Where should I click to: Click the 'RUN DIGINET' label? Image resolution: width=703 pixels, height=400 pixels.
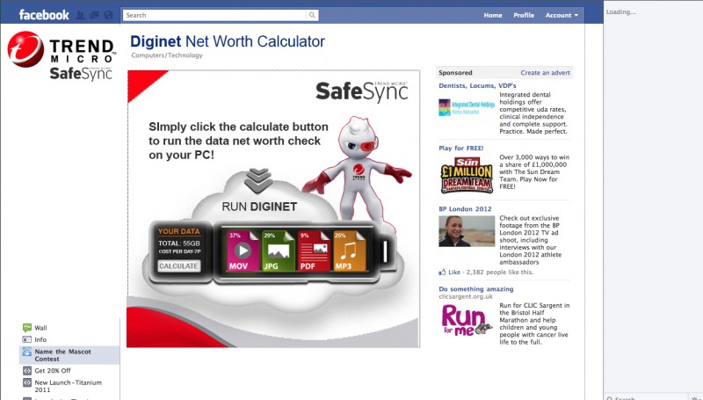(x=259, y=207)
